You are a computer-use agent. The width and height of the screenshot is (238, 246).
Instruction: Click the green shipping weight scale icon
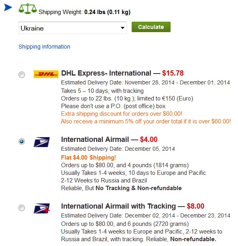(28, 9)
